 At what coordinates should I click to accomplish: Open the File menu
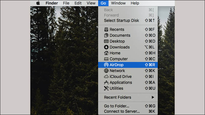click(x=66, y=3)
